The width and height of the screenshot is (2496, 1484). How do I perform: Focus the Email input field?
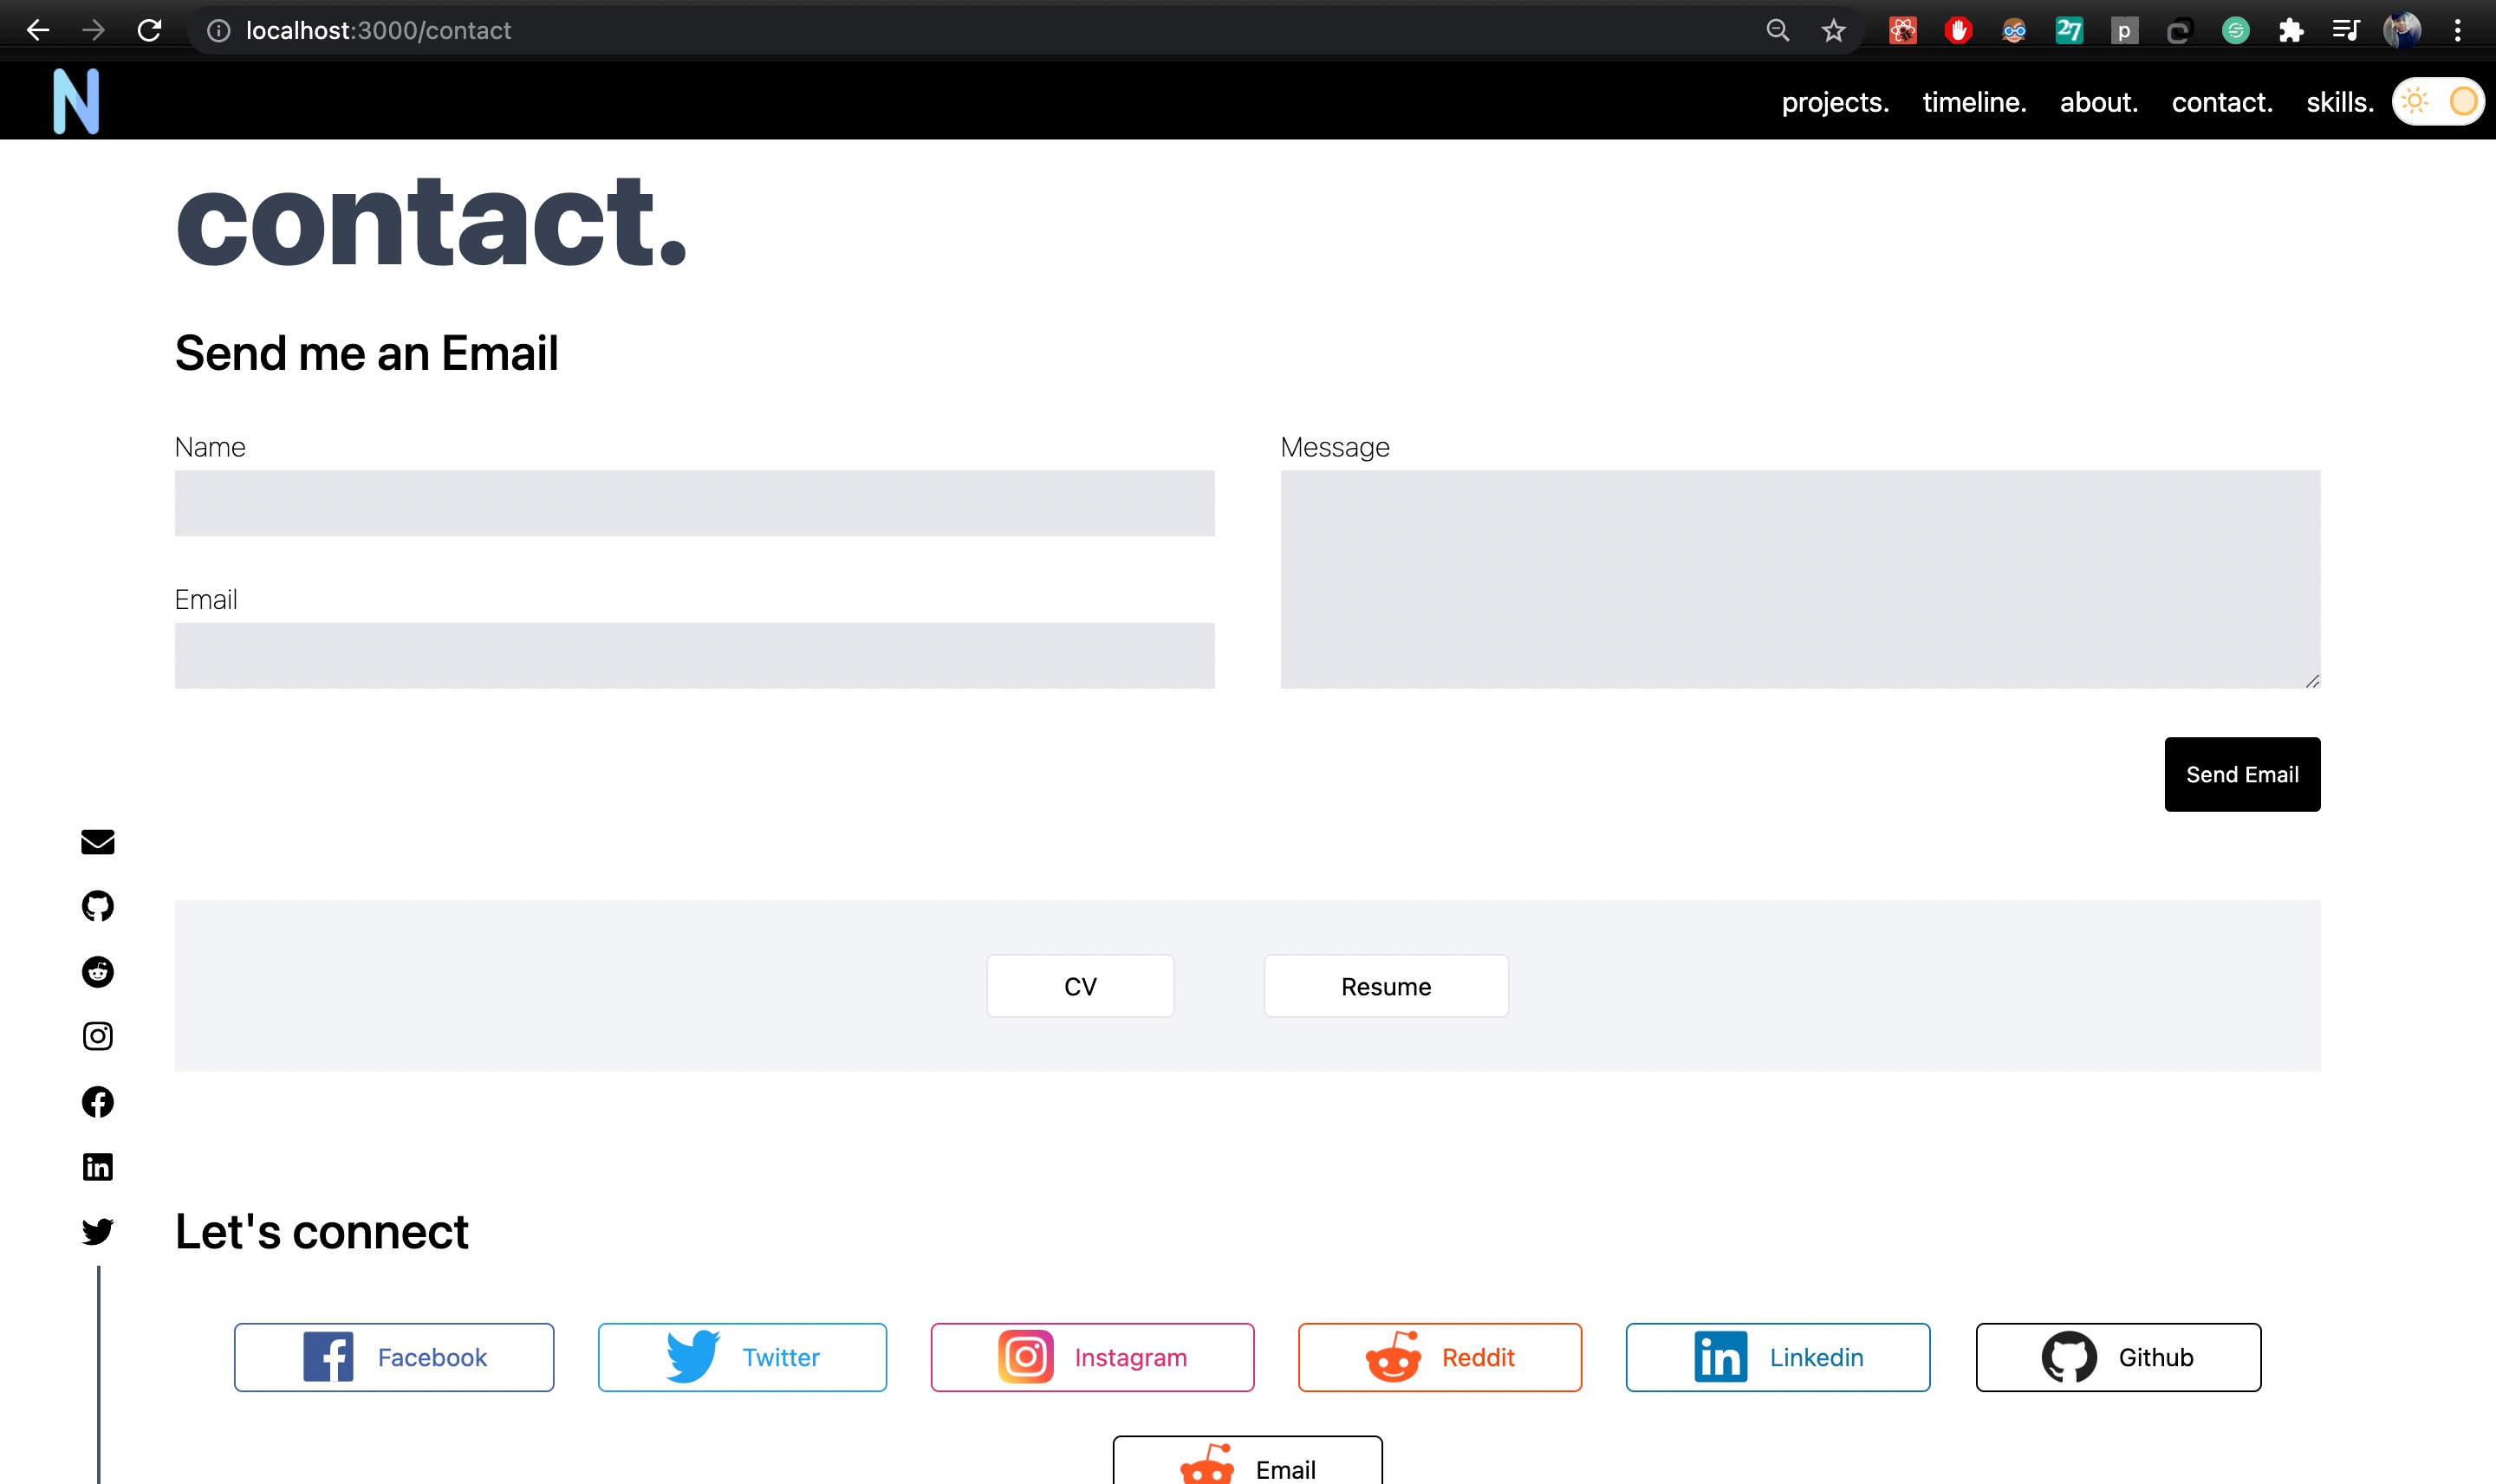(694, 656)
